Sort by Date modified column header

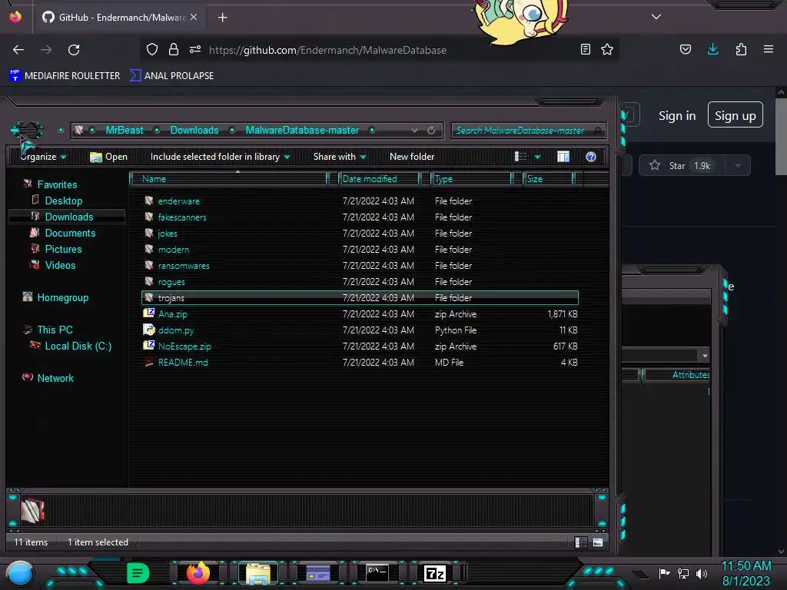pyautogui.click(x=379, y=178)
